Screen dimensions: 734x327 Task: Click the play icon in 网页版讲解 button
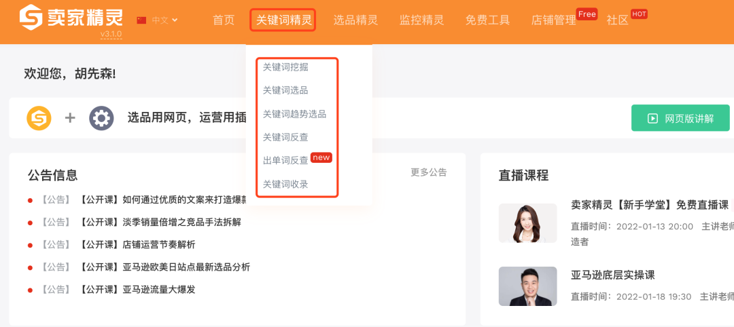click(x=652, y=118)
